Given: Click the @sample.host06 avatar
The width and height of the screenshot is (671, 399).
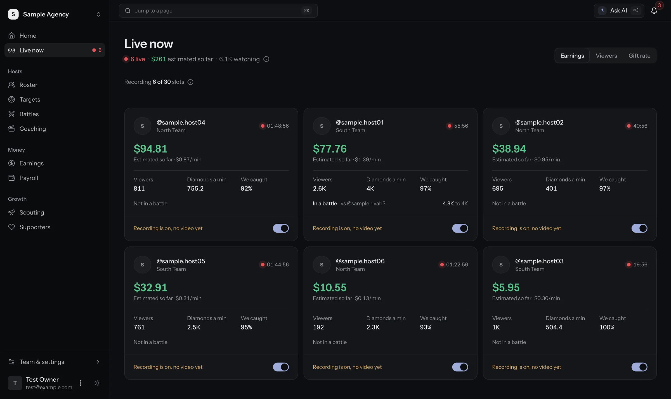Looking at the screenshot, I should click(322, 265).
